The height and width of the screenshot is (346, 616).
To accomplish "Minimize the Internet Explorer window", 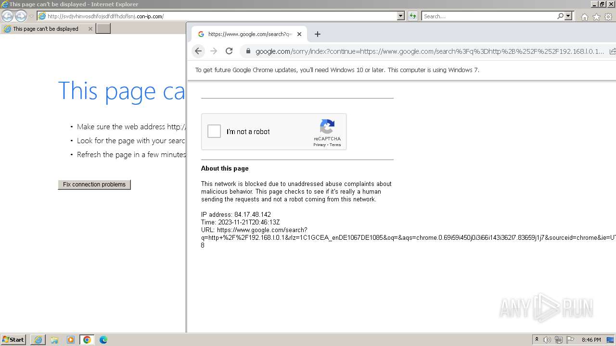I will tap(594, 4).
